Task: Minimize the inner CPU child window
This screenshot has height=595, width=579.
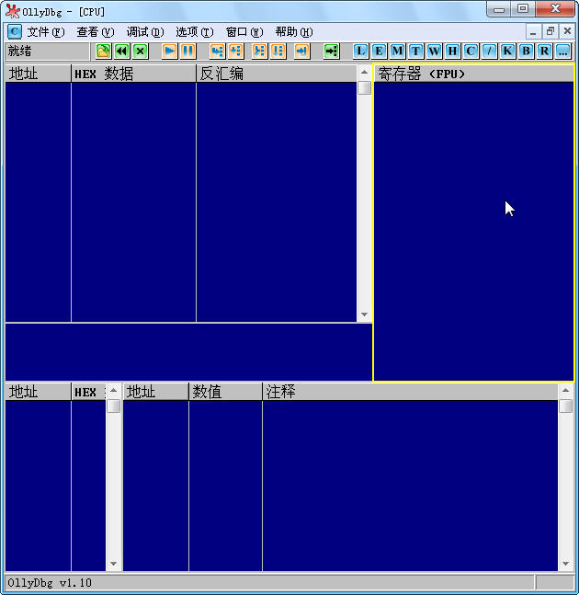Action: [x=533, y=32]
